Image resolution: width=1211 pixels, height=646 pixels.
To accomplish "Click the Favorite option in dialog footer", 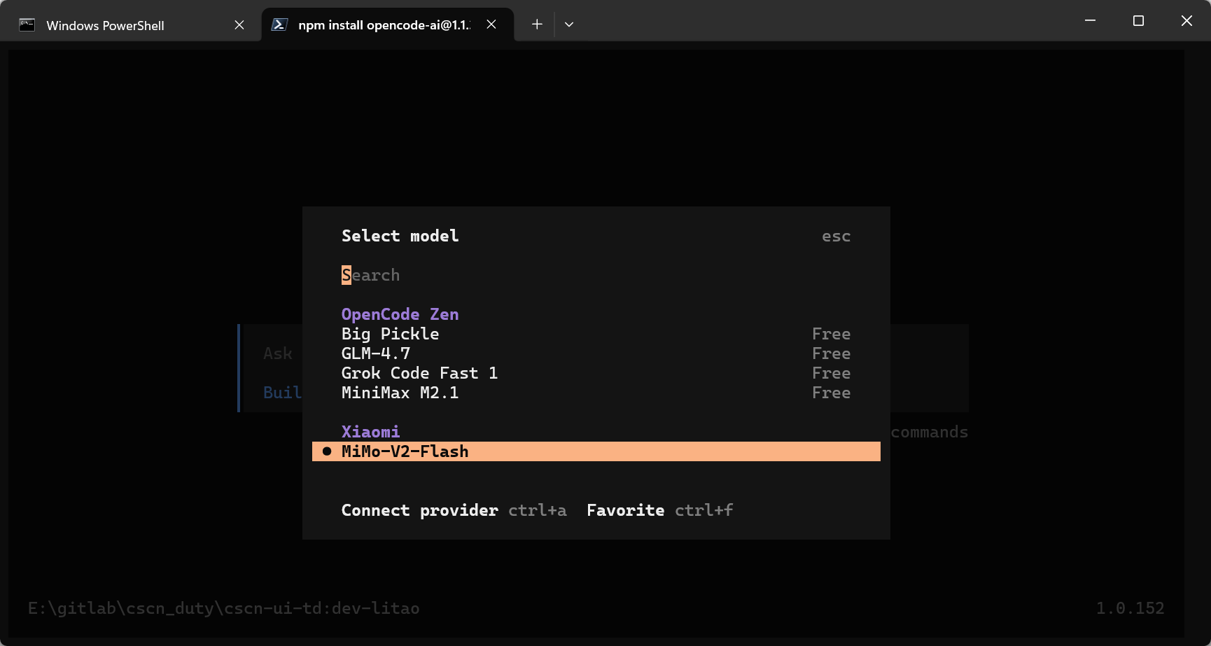I will 625,510.
